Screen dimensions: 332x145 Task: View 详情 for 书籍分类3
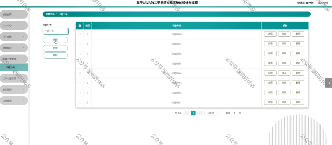click(x=270, y=83)
